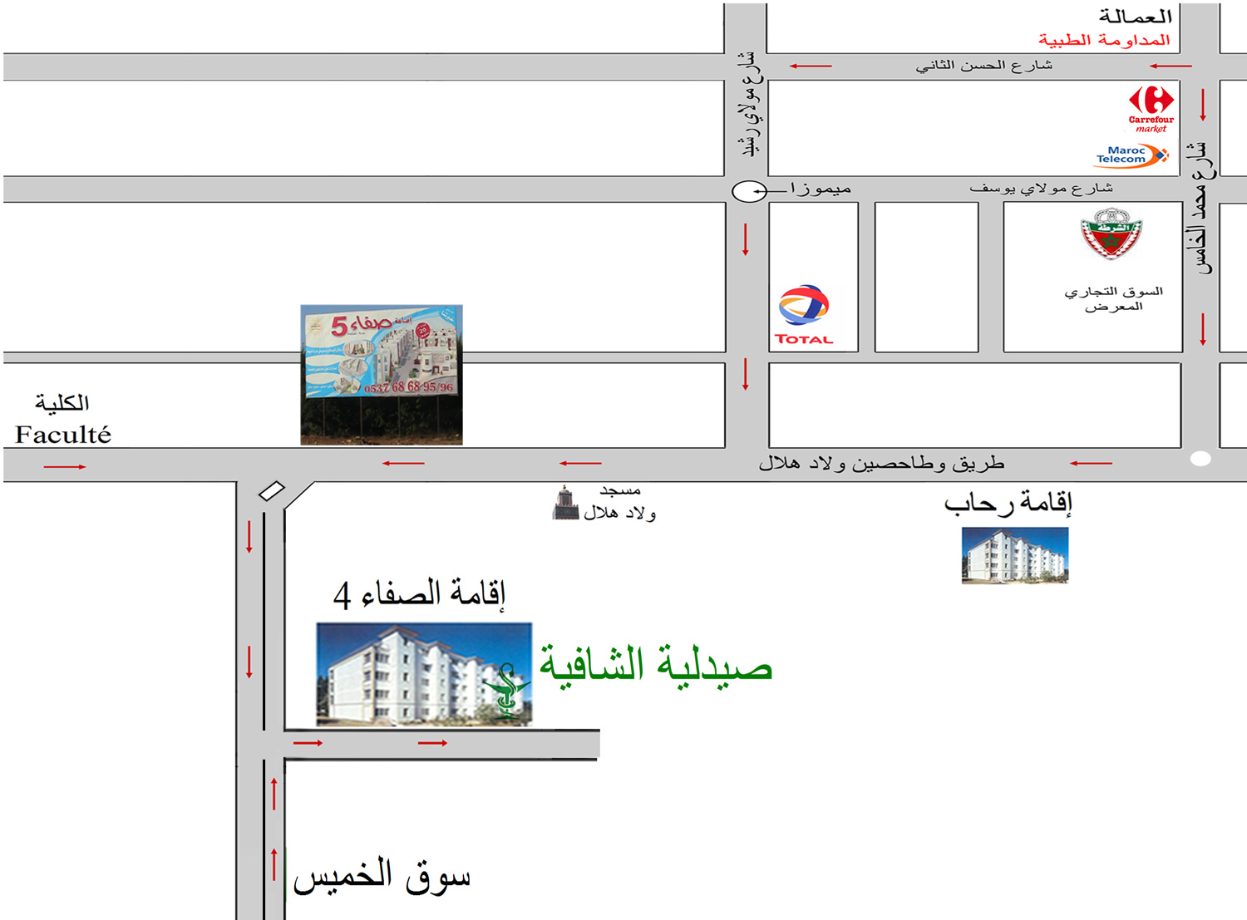The height and width of the screenshot is (920, 1247).
Task: Select the سوق الخميس label
Action: coord(382,878)
